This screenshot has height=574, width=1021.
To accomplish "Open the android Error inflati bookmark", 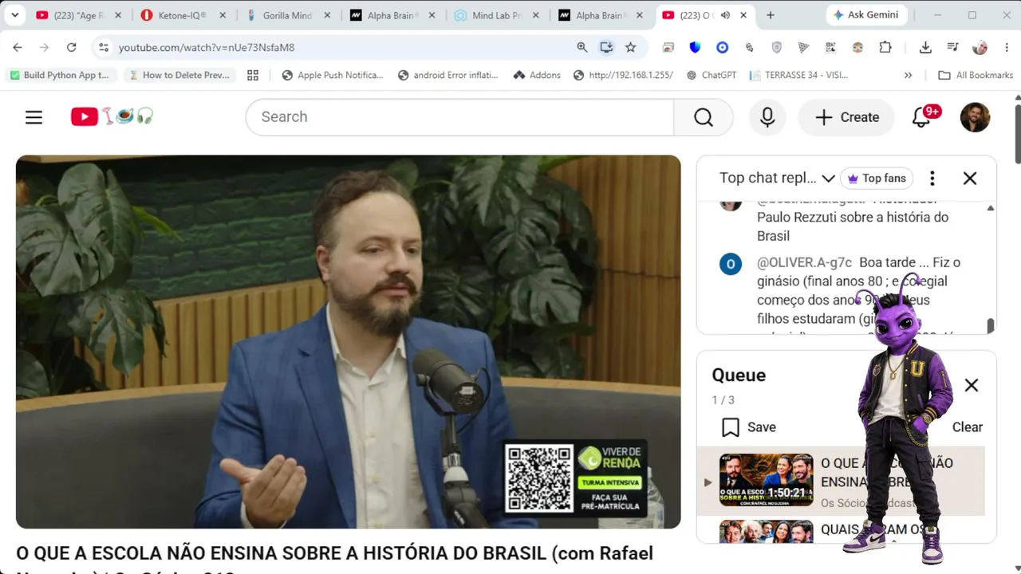I will (448, 75).
